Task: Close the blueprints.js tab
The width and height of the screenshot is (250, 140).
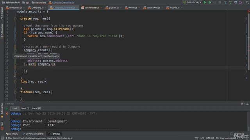Action: (x=24, y=8)
